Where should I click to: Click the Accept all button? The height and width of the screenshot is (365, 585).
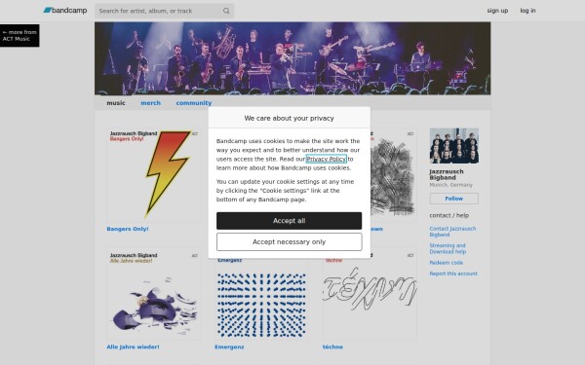289,221
